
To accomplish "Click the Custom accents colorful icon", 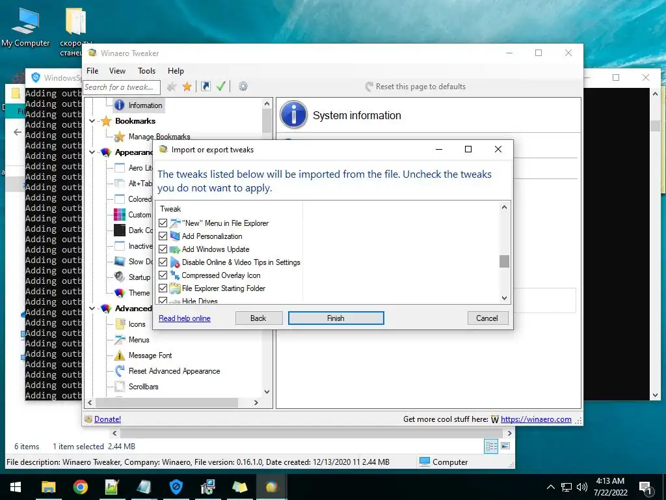I will pyautogui.click(x=120, y=215).
